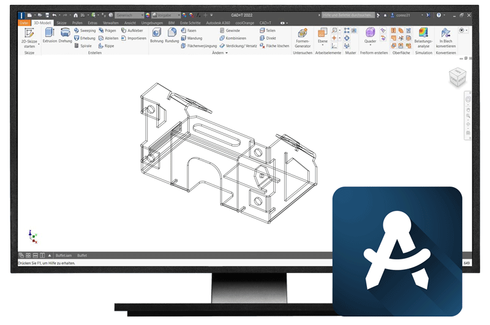Click the Importieren tool

134,38
